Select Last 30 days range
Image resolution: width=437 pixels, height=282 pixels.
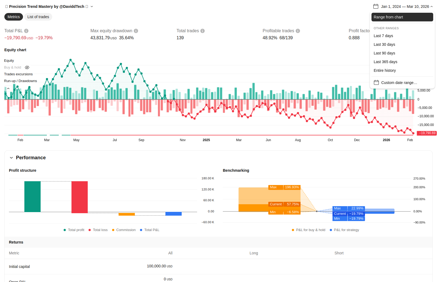384,44
